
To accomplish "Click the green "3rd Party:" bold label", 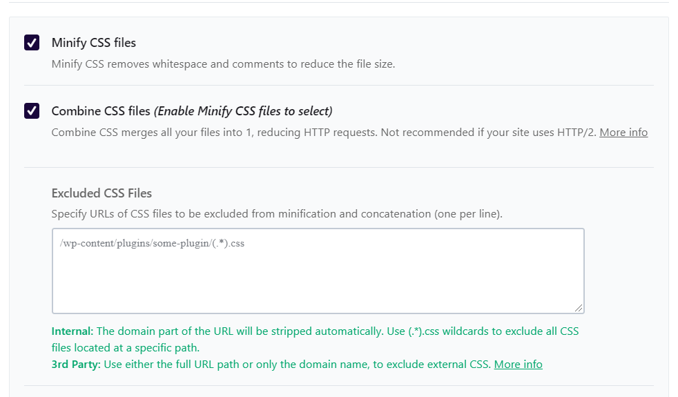I will (x=76, y=364).
